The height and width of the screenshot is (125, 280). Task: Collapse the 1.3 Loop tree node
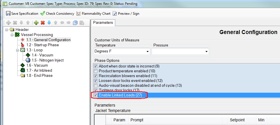tap(18, 50)
